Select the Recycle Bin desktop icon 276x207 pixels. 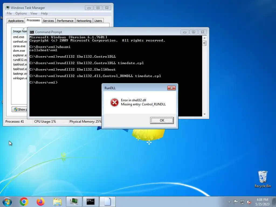[263, 179]
